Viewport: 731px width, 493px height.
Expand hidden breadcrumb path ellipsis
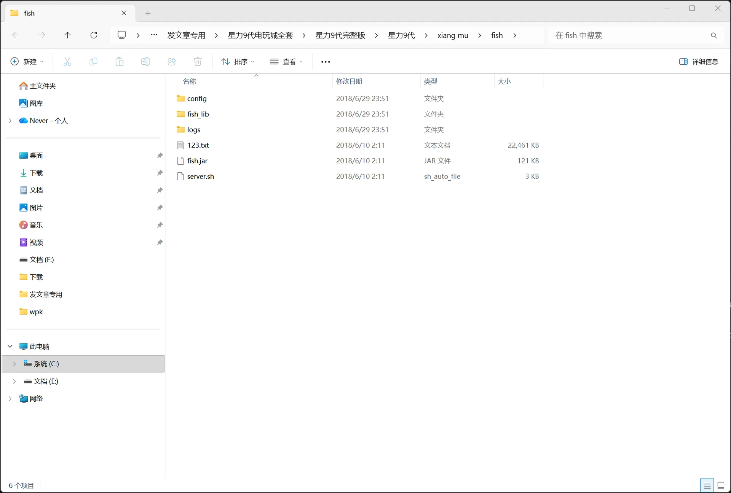point(154,35)
